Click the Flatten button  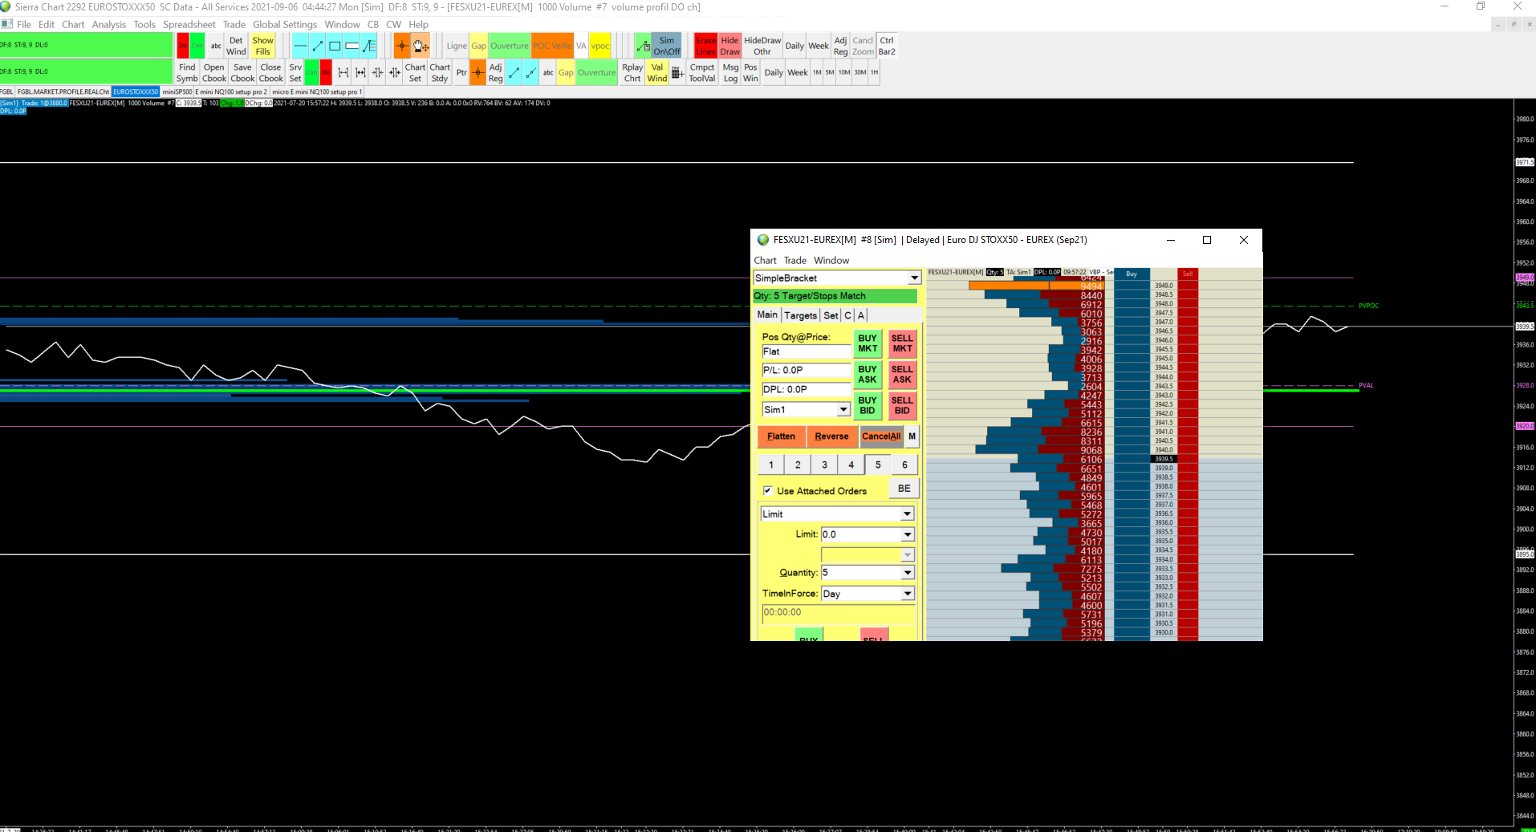(x=781, y=436)
